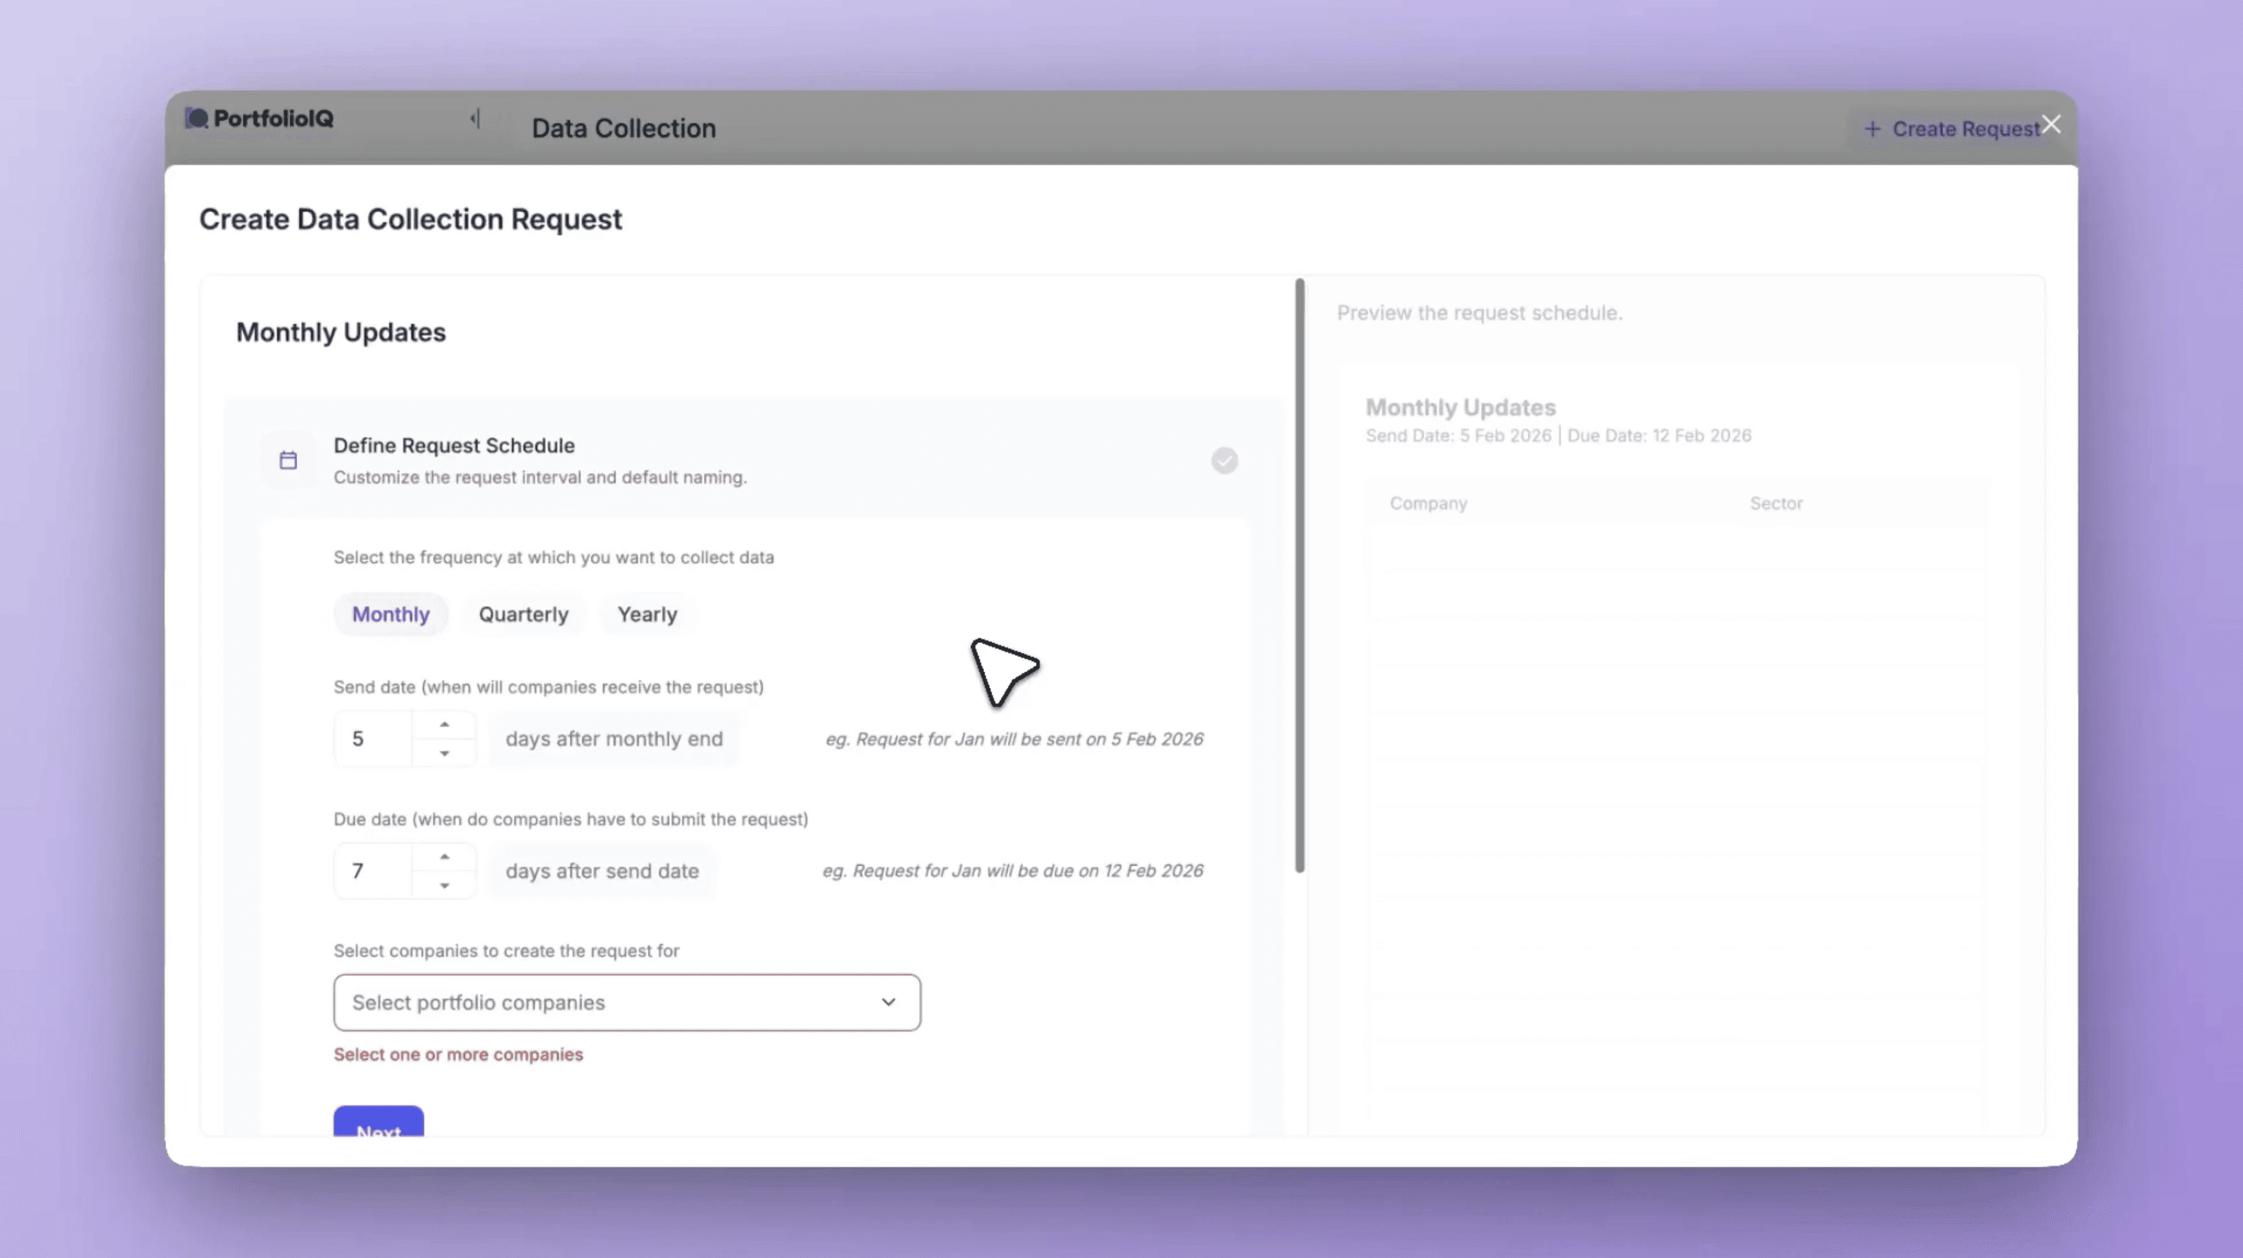Select the Monthly frequency option

coord(390,614)
